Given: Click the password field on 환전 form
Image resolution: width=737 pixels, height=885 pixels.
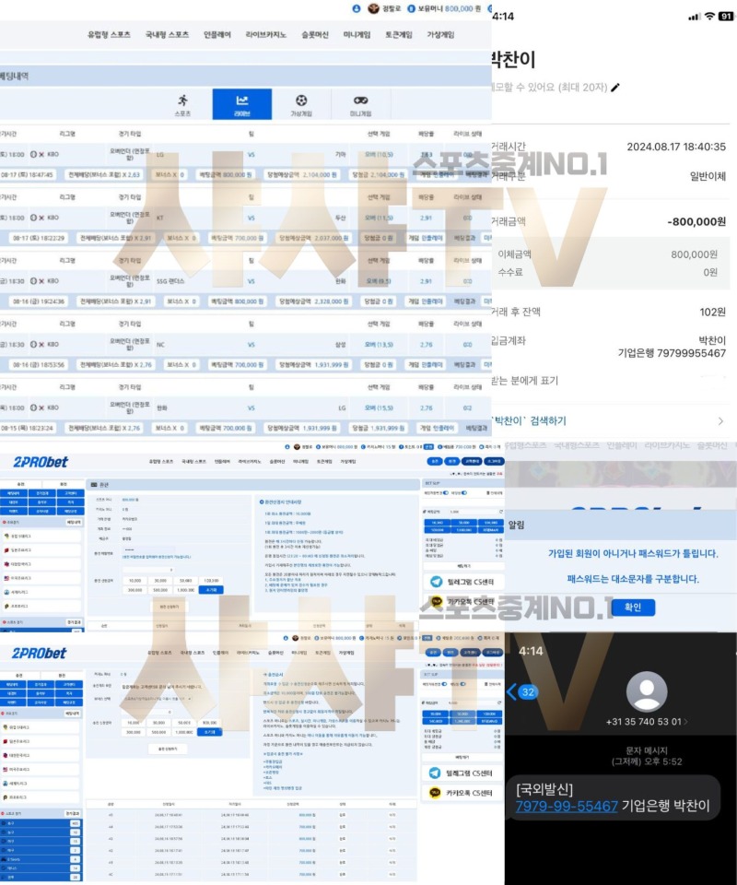Looking at the screenshot, I should point(148,549).
